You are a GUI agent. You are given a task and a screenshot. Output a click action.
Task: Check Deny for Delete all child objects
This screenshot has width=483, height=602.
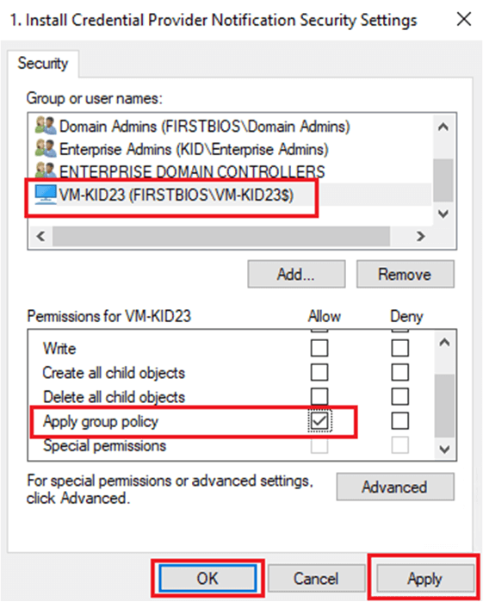pyautogui.click(x=399, y=397)
